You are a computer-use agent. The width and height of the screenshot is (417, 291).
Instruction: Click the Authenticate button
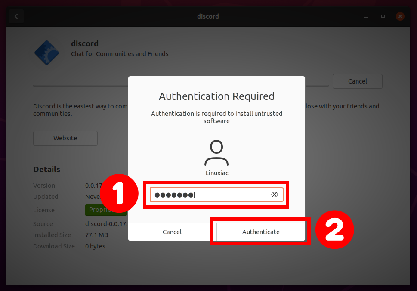pyautogui.click(x=261, y=232)
